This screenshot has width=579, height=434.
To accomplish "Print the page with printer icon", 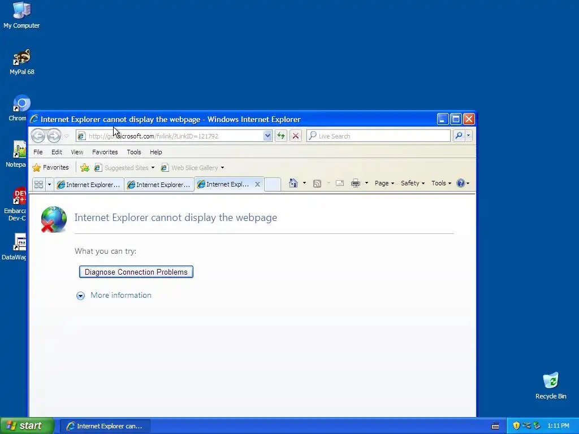I will [x=356, y=184].
